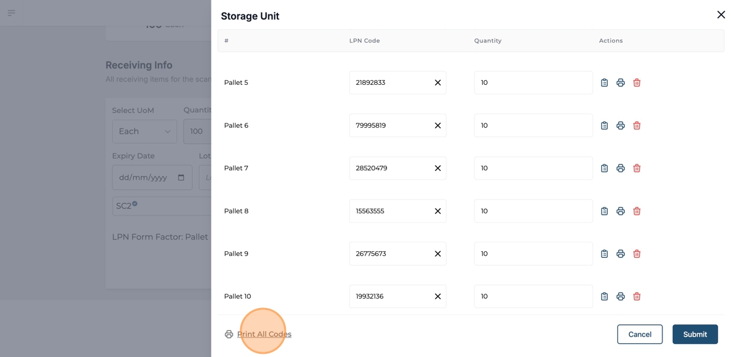Image resolution: width=731 pixels, height=357 pixels.
Task: Edit the Pallet 7 quantity field
Action: click(x=533, y=168)
